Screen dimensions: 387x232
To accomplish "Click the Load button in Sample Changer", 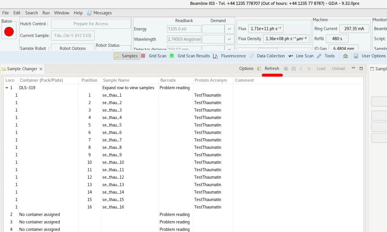I will [321, 69].
